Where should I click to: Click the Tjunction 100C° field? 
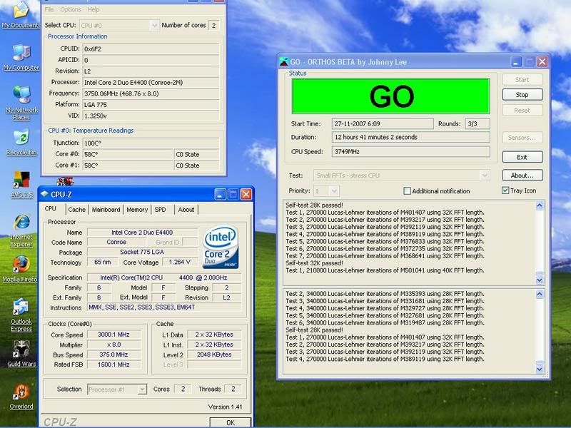151,143
